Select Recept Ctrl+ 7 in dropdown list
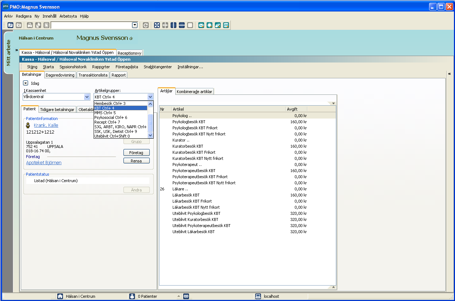This screenshot has height=301, width=455. 121,122
